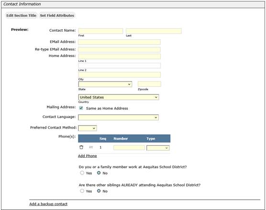Screen dimensions: 266x210
Task: Click the City input field
Action: coord(120,75)
